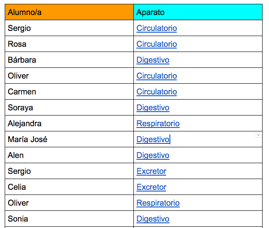Select the orange Alumno/a header cell
This screenshot has width=269, height=228.
pyautogui.click(x=69, y=12)
